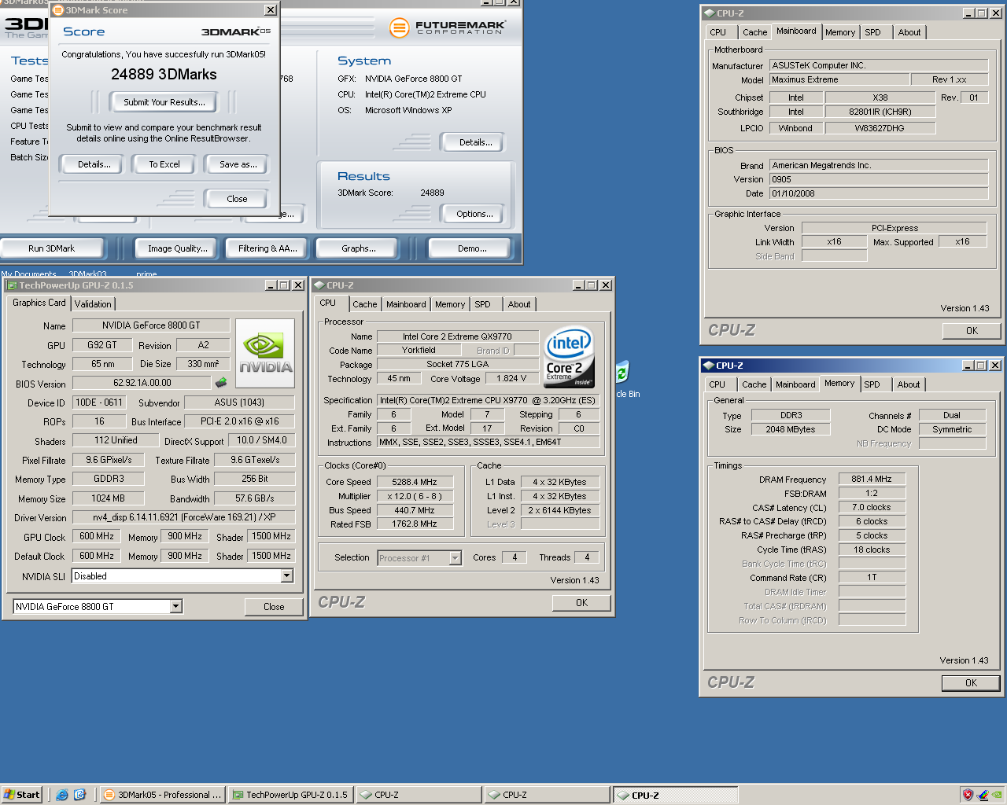Open SPD tab in the CPU-Z processor window
This screenshot has height=805, width=1007.
click(483, 304)
